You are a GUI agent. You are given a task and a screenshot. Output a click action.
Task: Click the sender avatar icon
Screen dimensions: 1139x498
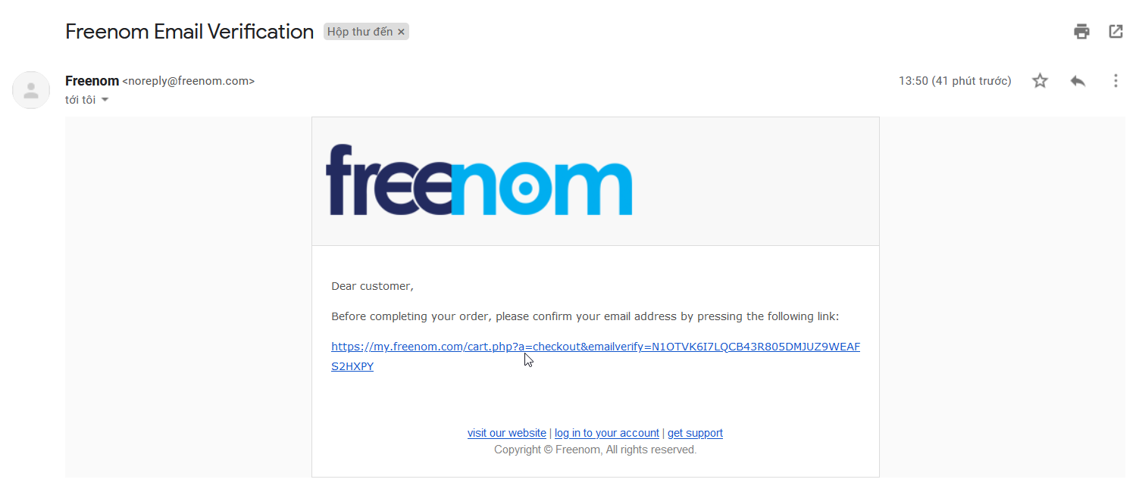(x=31, y=90)
